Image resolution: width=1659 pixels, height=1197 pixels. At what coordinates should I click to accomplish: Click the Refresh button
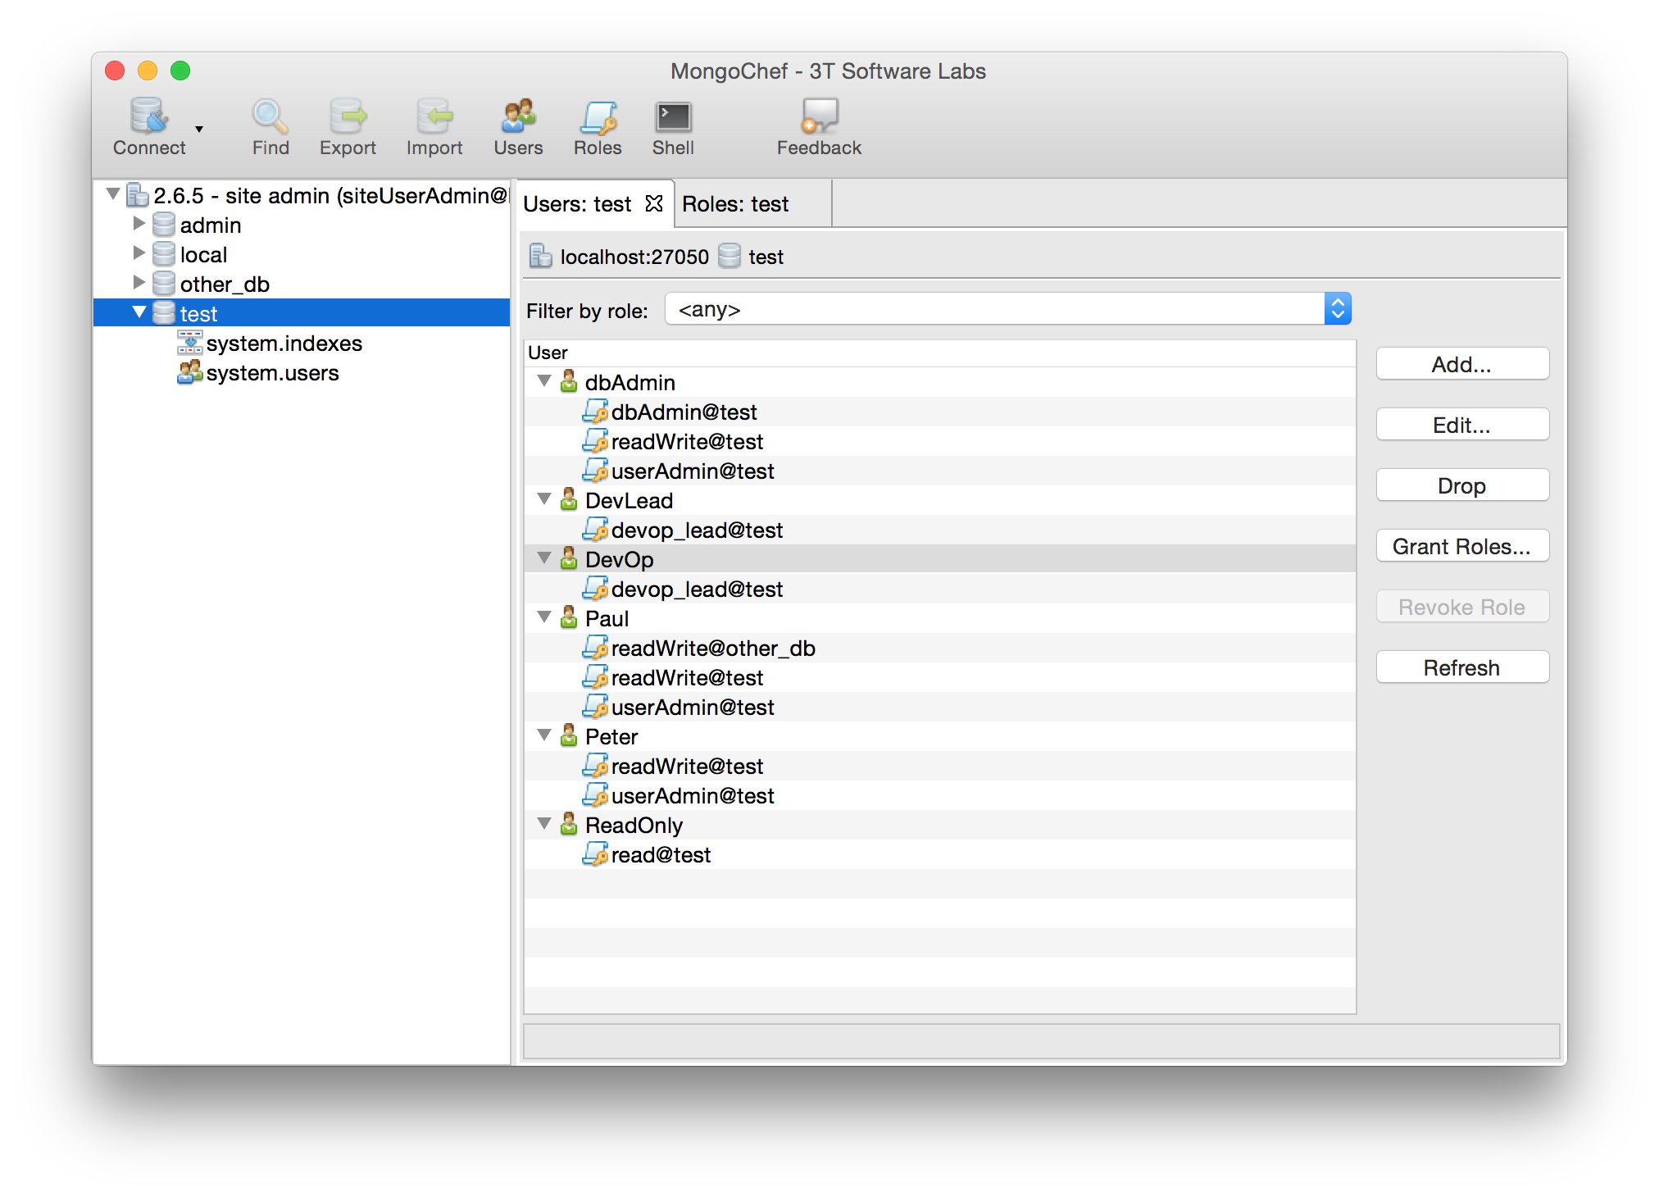point(1462,667)
